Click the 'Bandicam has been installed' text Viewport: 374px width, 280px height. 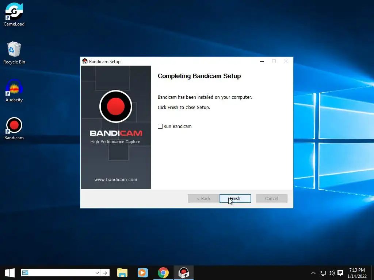pyautogui.click(x=205, y=97)
